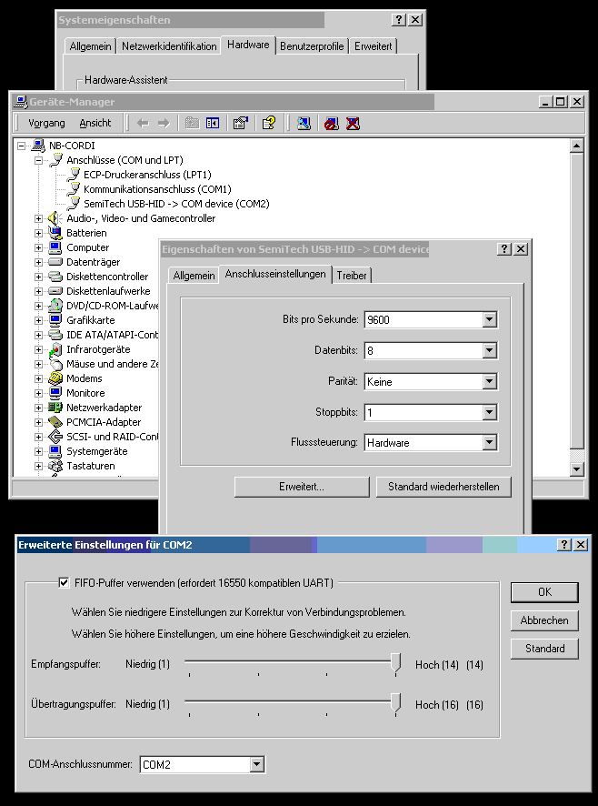Select the Erweitert tab in Systemeigenschaften
Screen dimensions: 598x806
coord(374,46)
